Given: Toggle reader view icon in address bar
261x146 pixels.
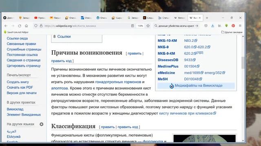Looking at the screenshot, I should pyautogui.click(x=133, y=26).
